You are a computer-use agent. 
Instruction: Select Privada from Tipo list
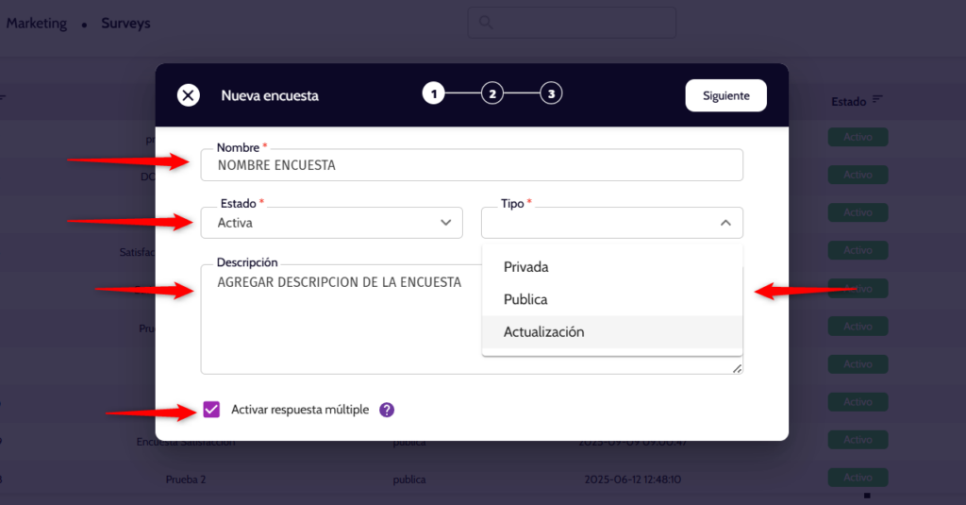pos(525,267)
